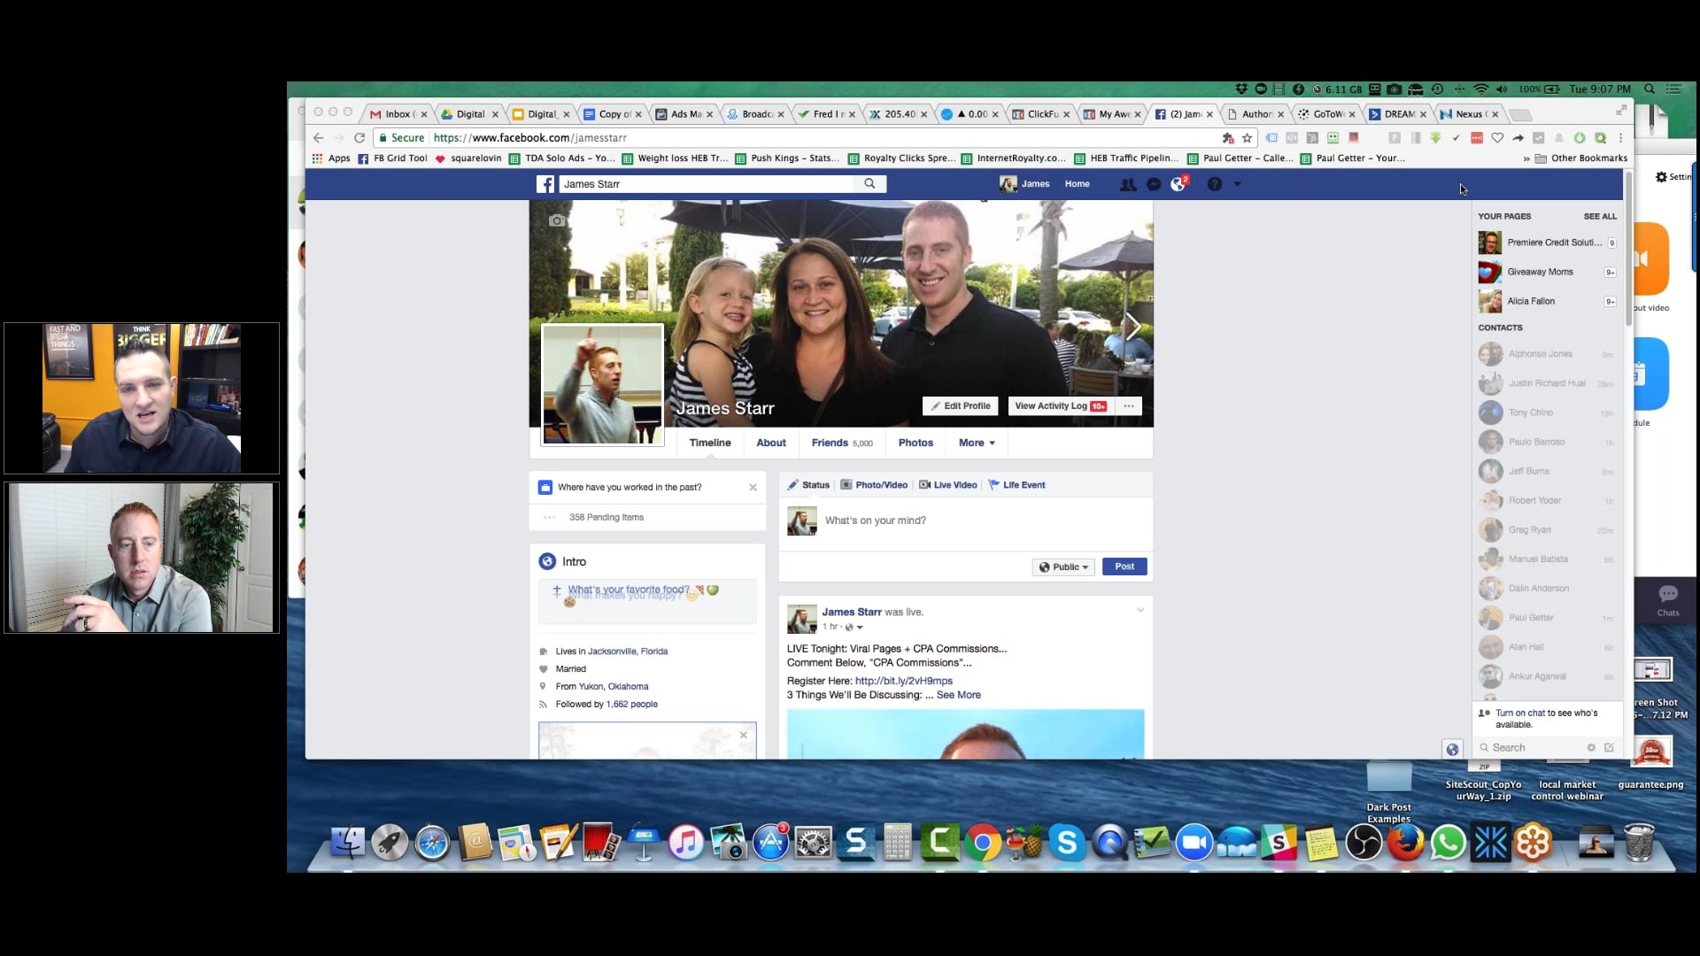This screenshot has height=956, width=1700.
Task: Click the heart extension icon in Chrome toolbar
Action: tap(1497, 138)
